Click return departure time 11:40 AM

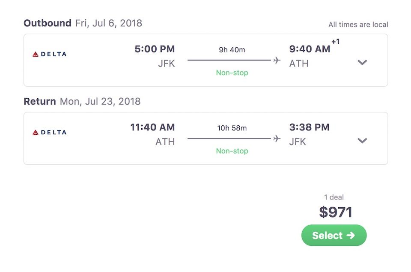(152, 127)
